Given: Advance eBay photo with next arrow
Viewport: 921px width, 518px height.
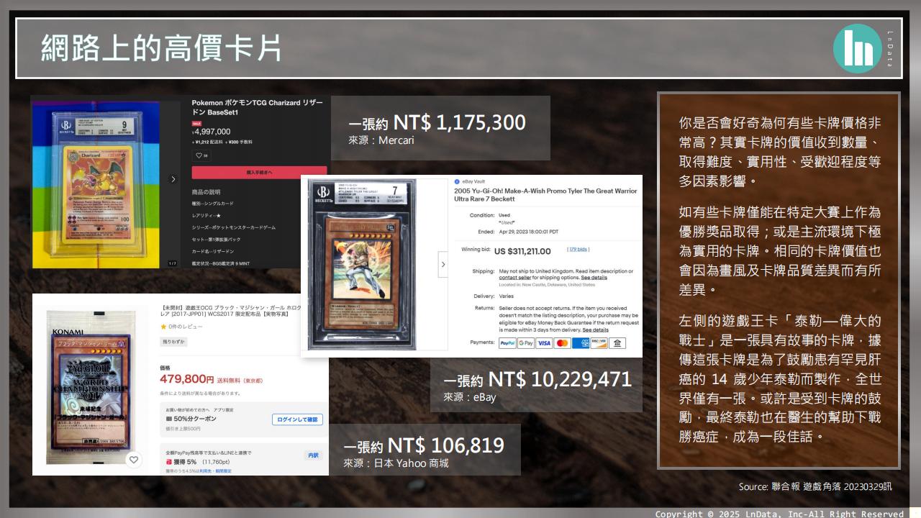Looking at the screenshot, I should click(x=443, y=264).
